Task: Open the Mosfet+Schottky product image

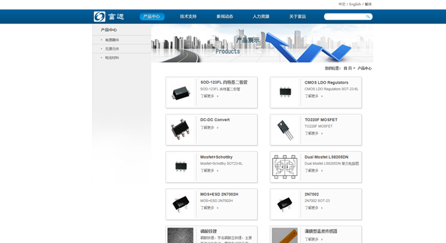Action: coord(181,167)
